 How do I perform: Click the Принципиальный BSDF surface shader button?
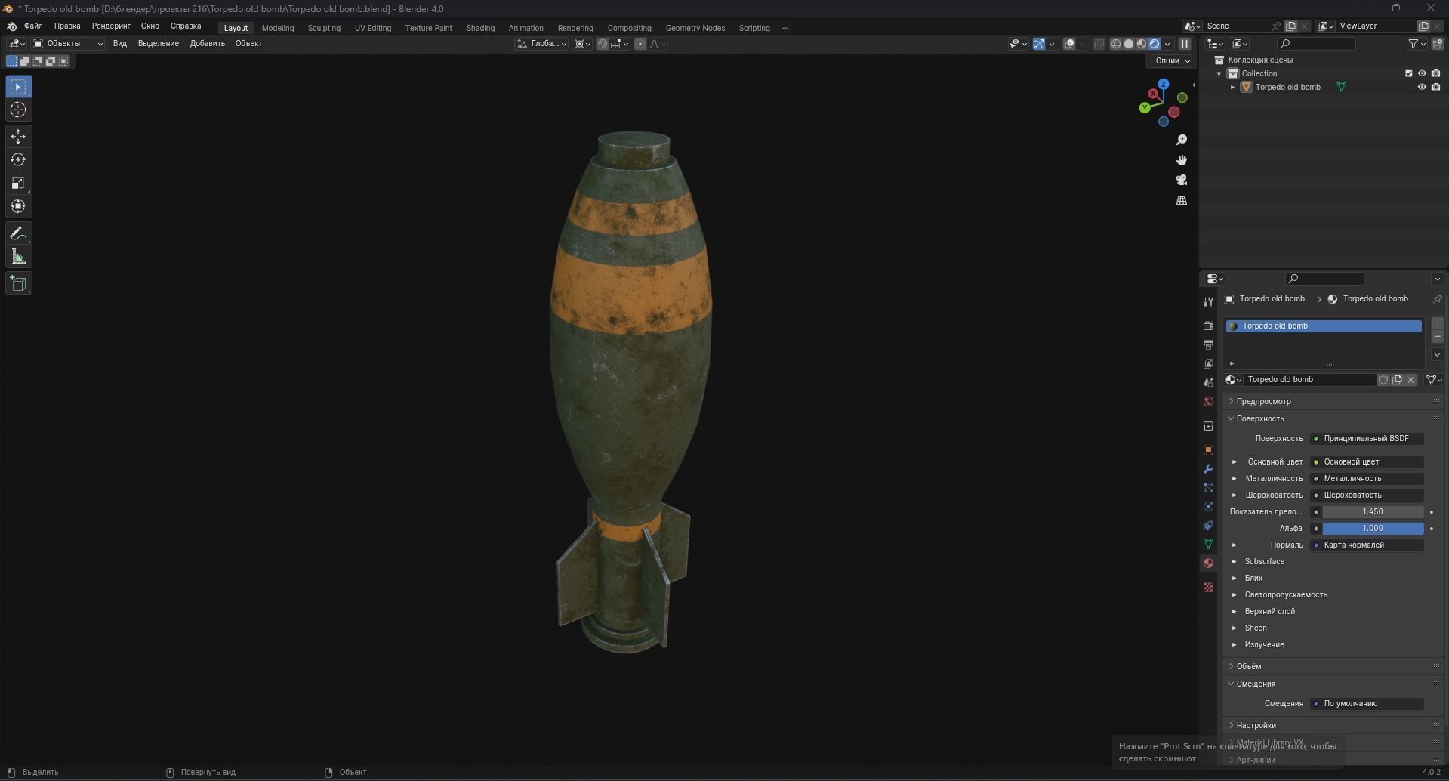(x=1367, y=438)
